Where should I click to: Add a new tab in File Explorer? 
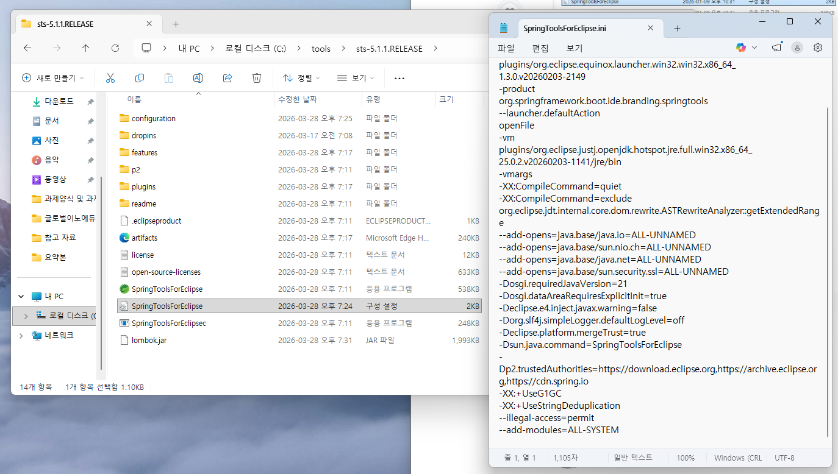pos(176,24)
